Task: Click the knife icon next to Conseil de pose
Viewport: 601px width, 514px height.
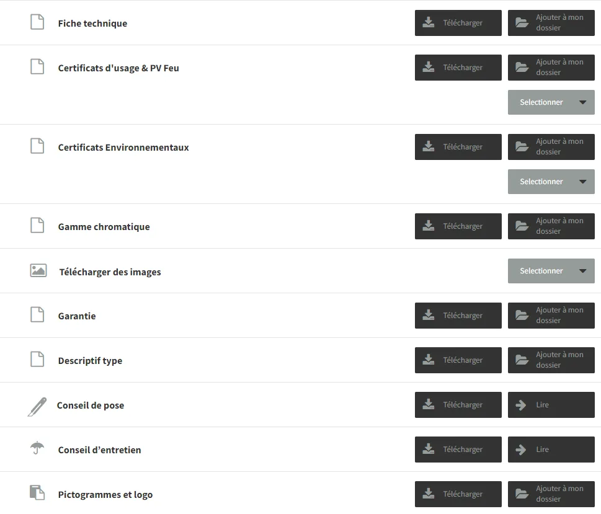Action: tap(37, 406)
